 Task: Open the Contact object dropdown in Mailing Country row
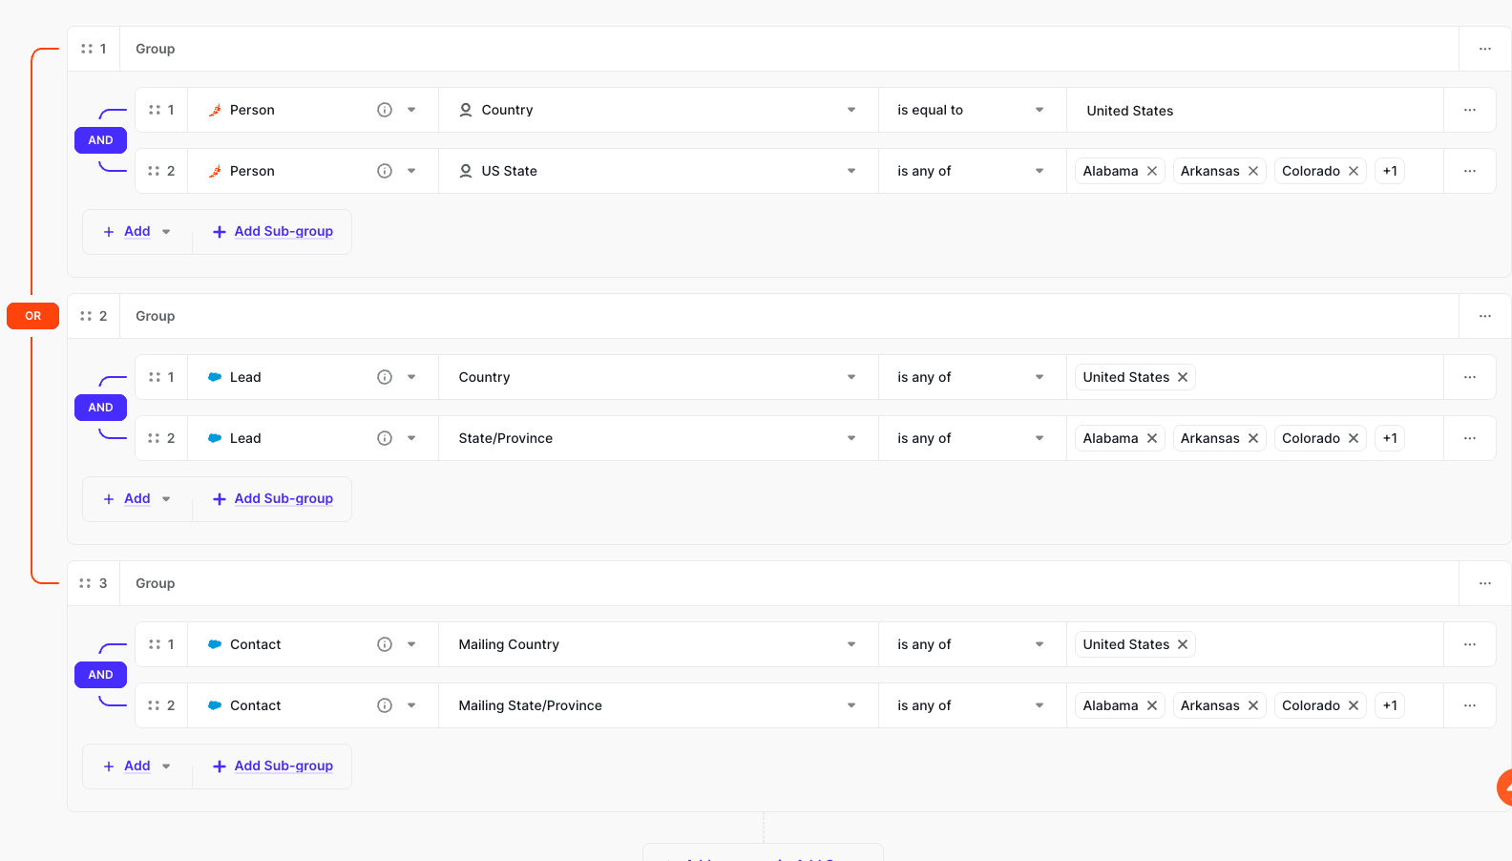click(411, 644)
